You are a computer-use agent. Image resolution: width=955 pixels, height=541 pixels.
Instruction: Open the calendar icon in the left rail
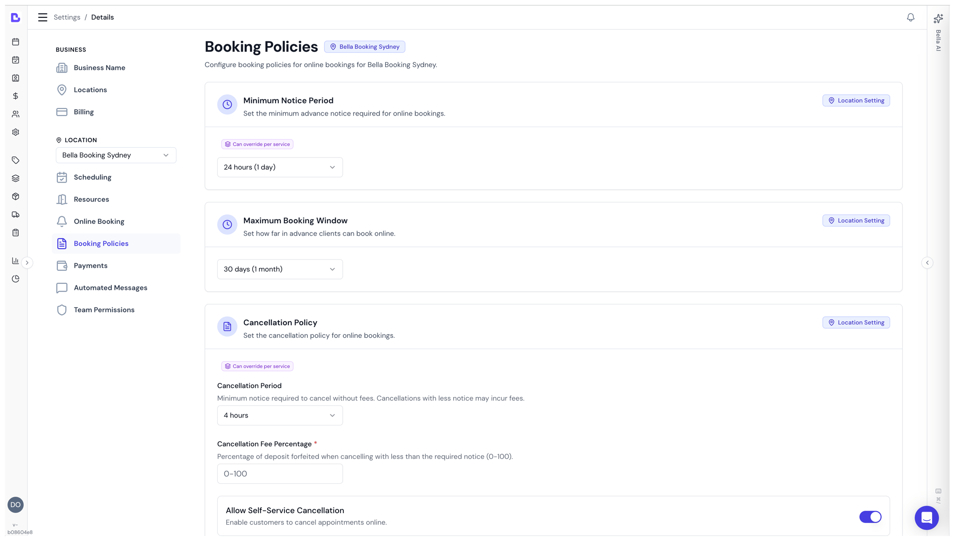pyautogui.click(x=15, y=41)
